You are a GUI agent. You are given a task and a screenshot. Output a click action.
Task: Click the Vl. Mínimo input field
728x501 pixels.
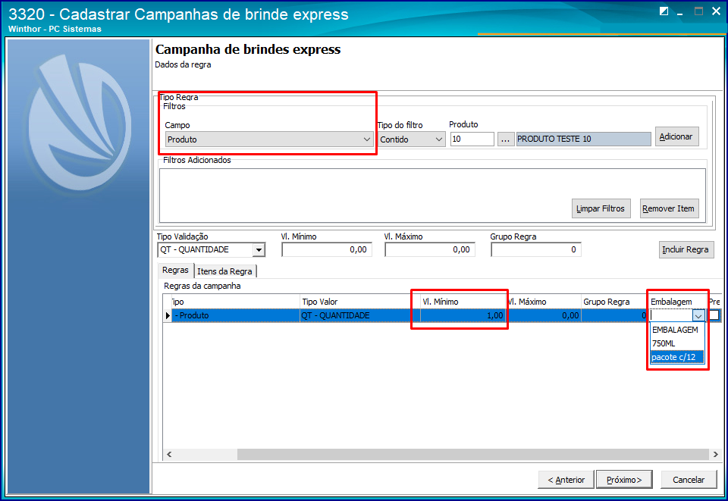coord(326,249)
